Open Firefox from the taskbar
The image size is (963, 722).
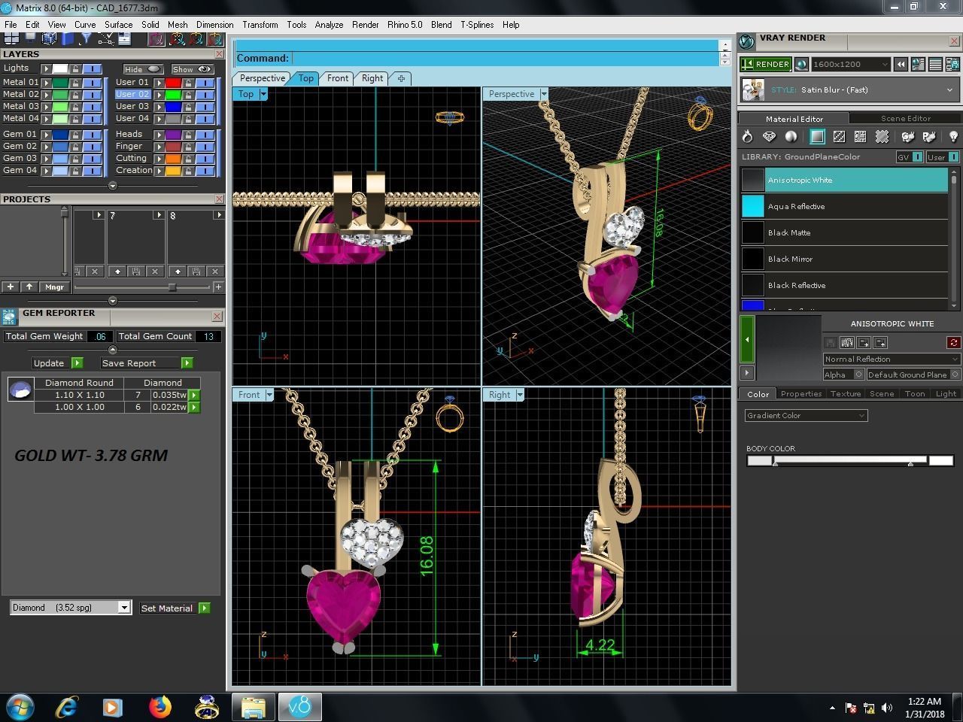tap(159, 707)
